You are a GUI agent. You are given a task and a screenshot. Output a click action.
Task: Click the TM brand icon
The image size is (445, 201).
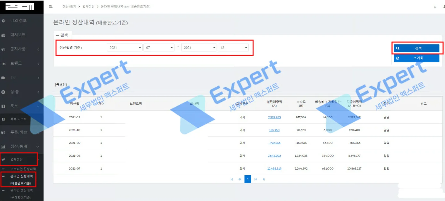tap(3, 64)
